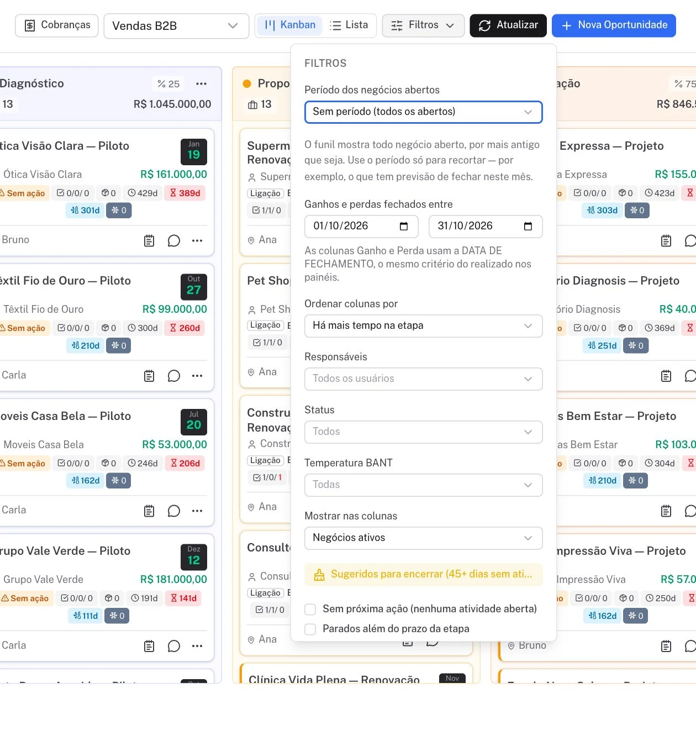Image resolution: width=696 pixels, height=746 pixels.
Task: Open Ótica Visão Clara — Piloto card title
Action: coord(64,146)
